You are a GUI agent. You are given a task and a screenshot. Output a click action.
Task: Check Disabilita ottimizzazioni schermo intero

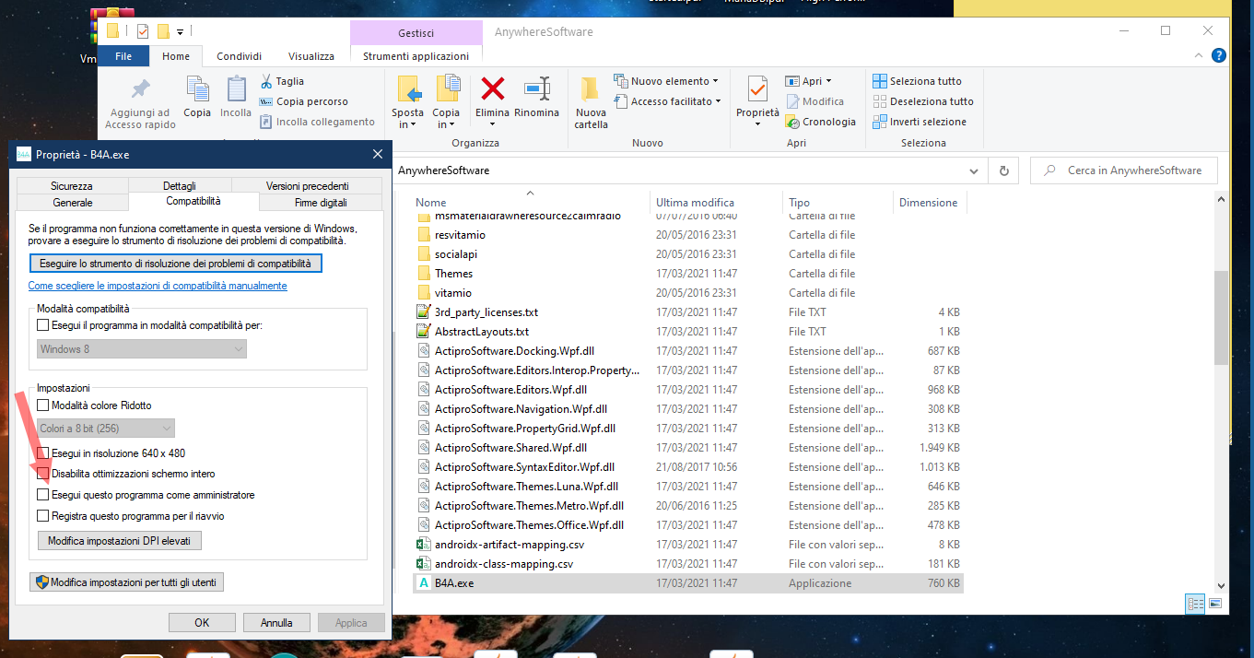click(x=42, y=474)
